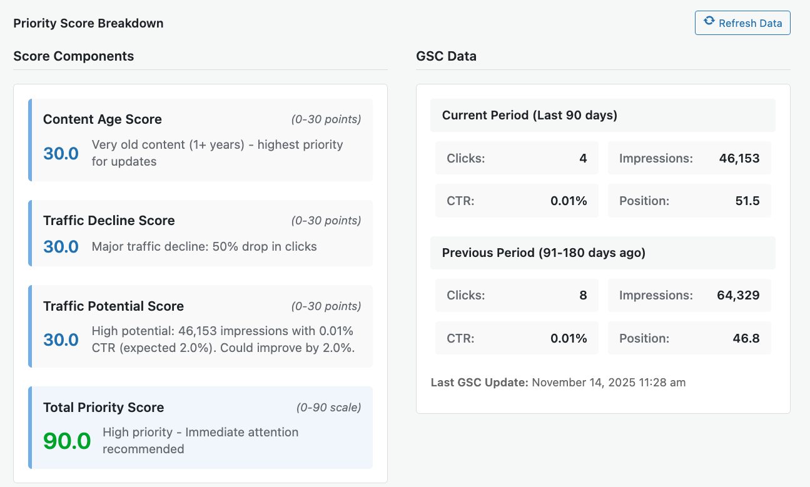Click the Traffic Potential Score heading
This screenshot has width=810, height=487.
point(113,306)
